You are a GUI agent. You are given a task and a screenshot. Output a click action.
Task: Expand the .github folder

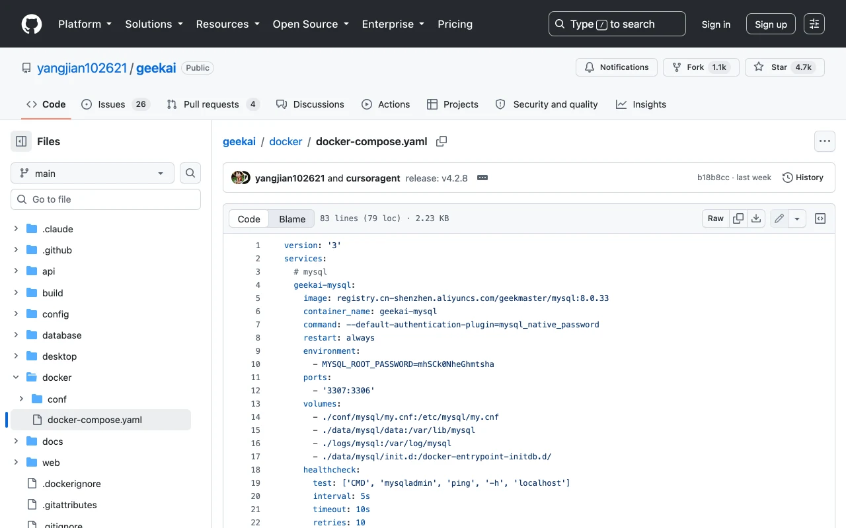point(16,250)
